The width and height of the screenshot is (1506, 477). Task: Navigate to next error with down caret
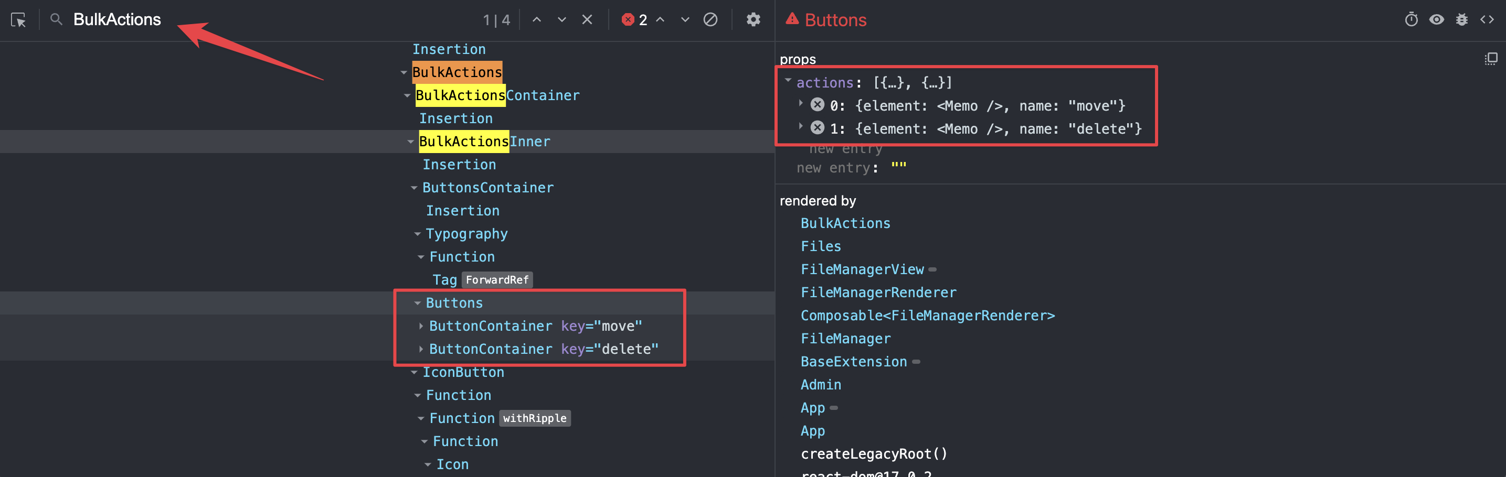[685, 19]
